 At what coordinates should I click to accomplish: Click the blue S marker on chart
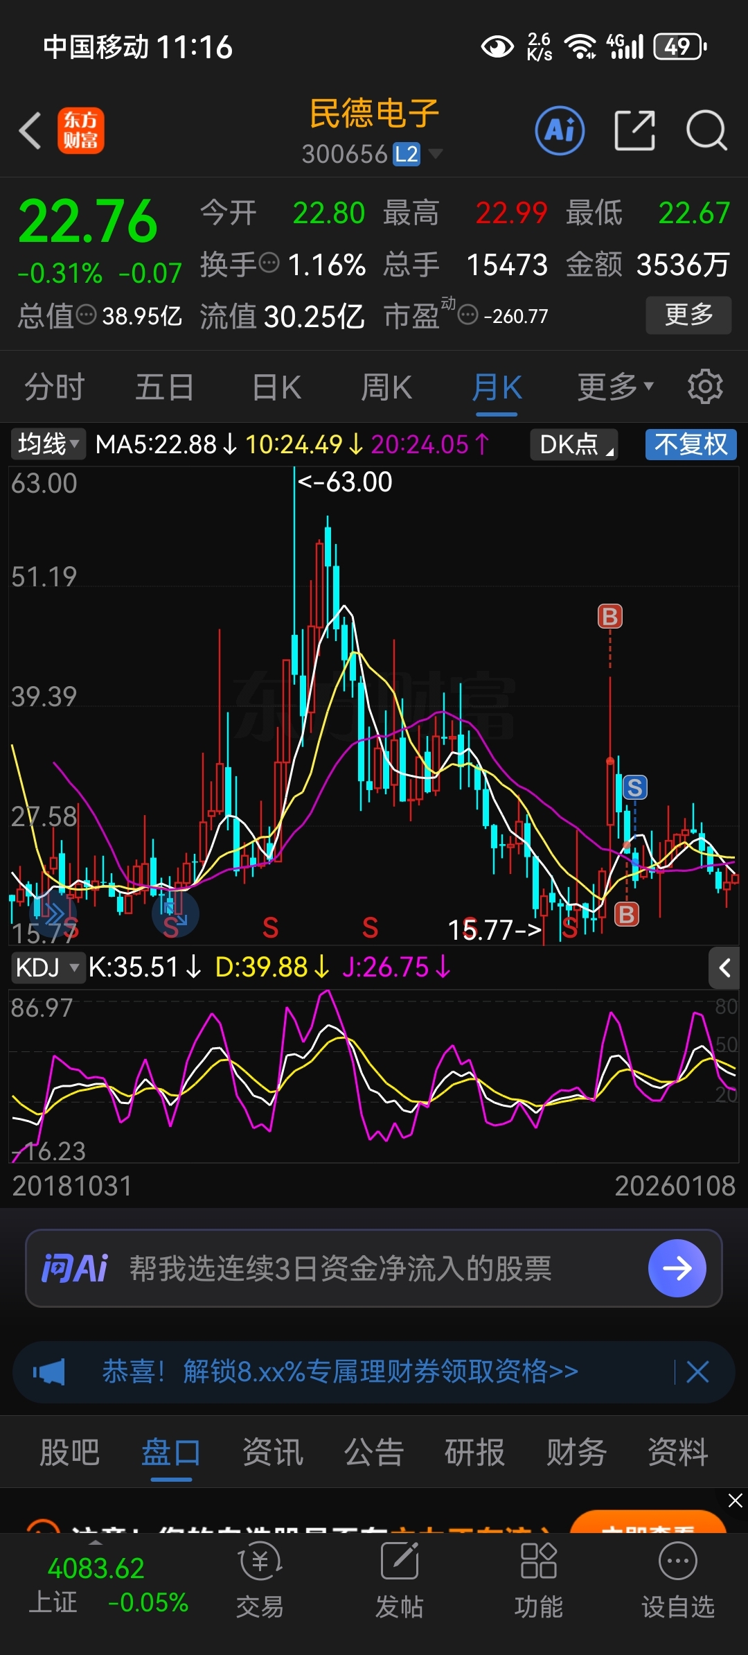[634, 787]
